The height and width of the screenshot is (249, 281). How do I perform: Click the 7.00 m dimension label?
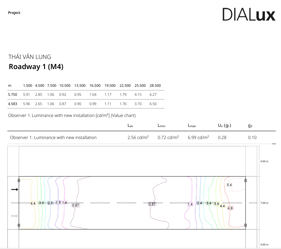click(264, 203)
